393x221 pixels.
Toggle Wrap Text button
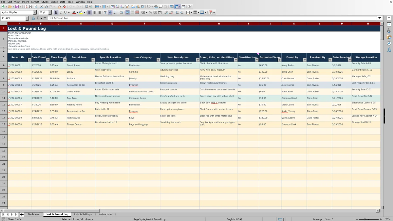[x=121, y=12]
